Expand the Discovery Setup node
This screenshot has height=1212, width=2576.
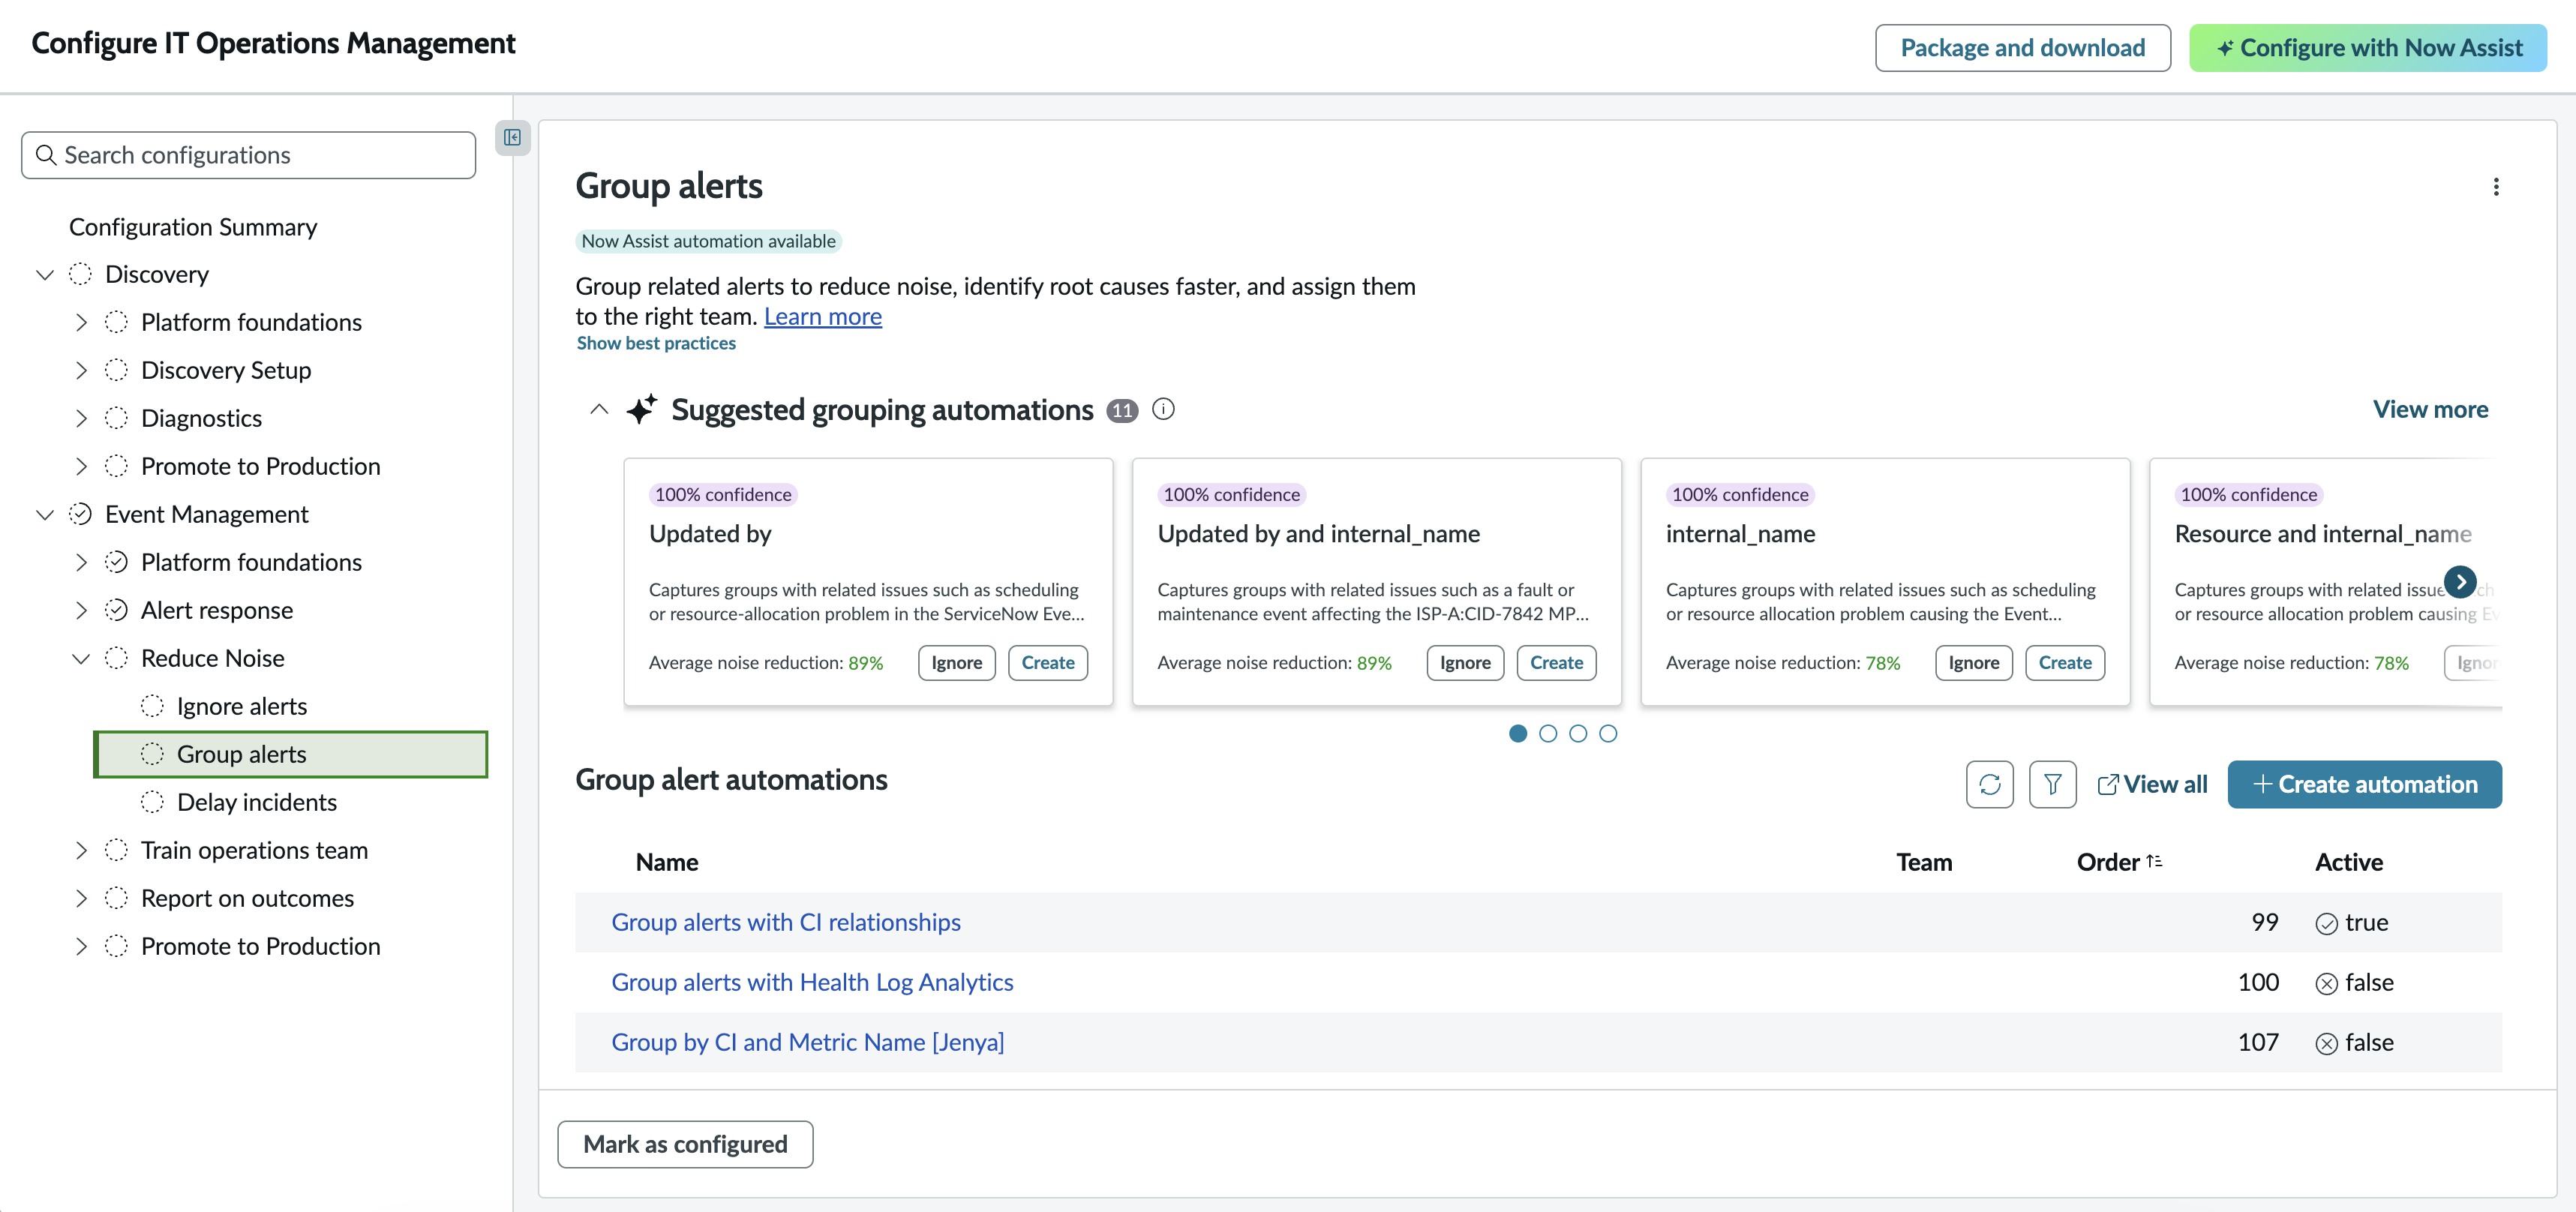click(81, 370)
